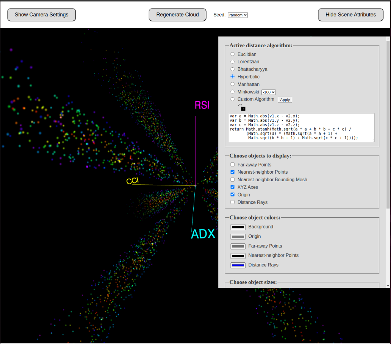392x344 pixels.
Task: Toggle the Distance Rays checkbox
Action: (233, 202)
